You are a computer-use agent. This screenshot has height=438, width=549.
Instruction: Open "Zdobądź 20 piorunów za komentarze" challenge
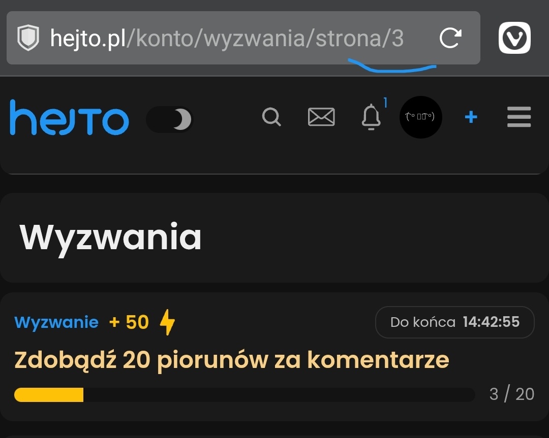pyautogui.click(x=232, y=360)
